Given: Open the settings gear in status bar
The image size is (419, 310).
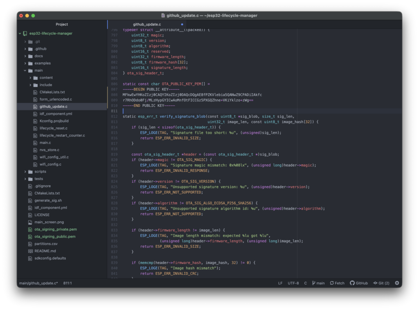Looking at the screenshot, I should point(396,283).
